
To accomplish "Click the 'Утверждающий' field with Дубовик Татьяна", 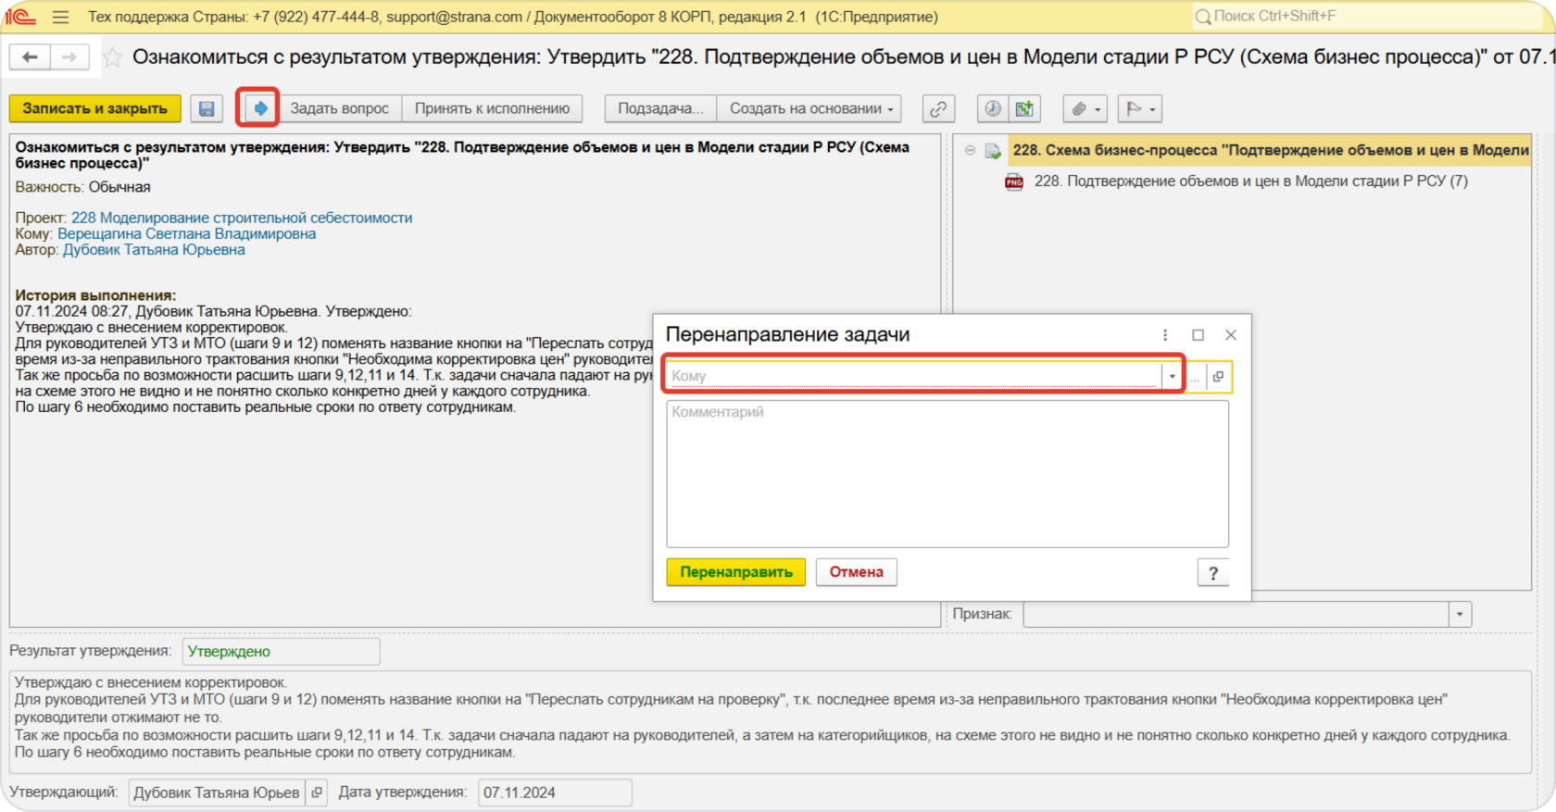I will coord(217,793).
